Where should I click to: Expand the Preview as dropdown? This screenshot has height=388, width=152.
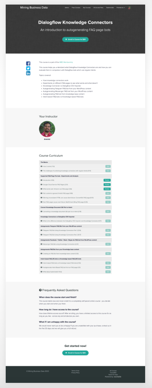(121, 8)
